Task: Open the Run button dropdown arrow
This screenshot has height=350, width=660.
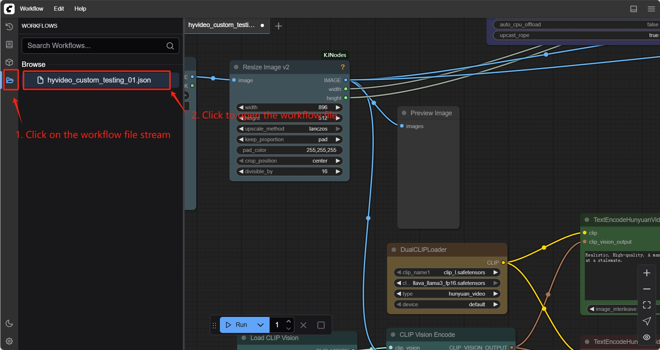Action: pos(261,325)
